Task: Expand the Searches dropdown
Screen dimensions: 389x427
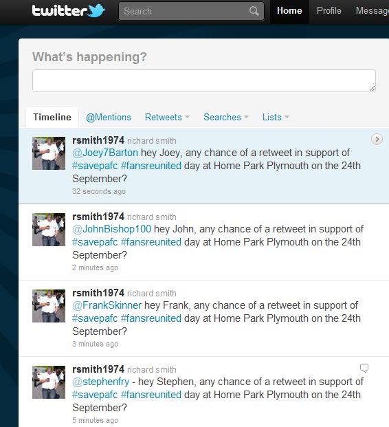Action: click(x=226, y=117)
